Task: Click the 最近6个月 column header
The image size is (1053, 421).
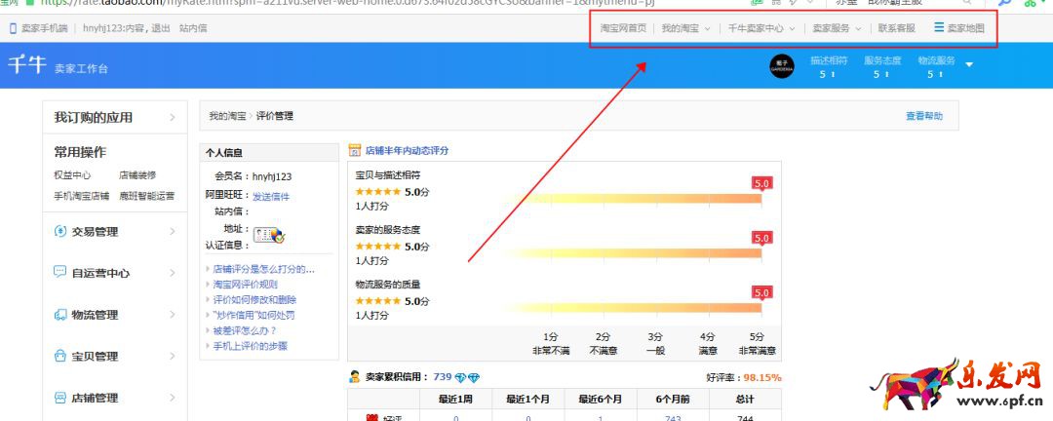Action: pyautogui.click(x=601, y=399)
